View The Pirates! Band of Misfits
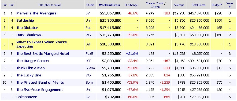 (40, 83)
